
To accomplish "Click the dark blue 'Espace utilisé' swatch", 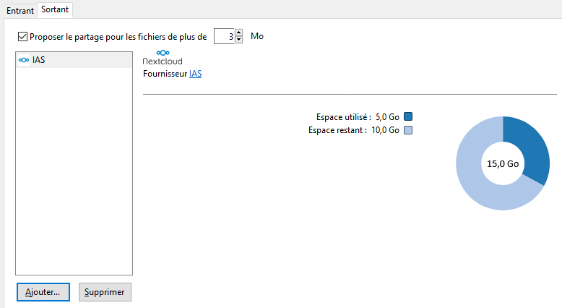I will [x=408, y=117].
